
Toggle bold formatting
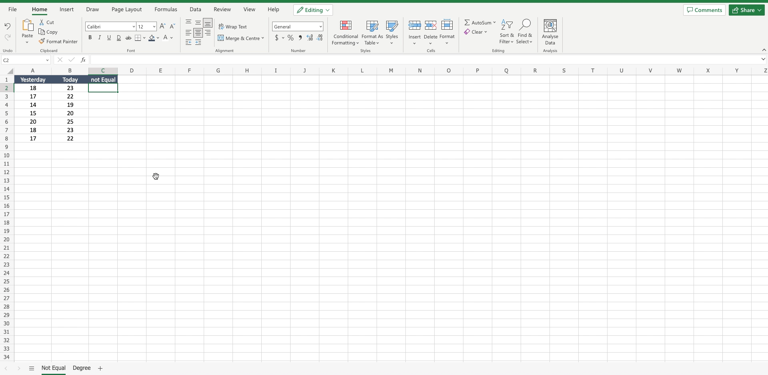click(90, 37)
